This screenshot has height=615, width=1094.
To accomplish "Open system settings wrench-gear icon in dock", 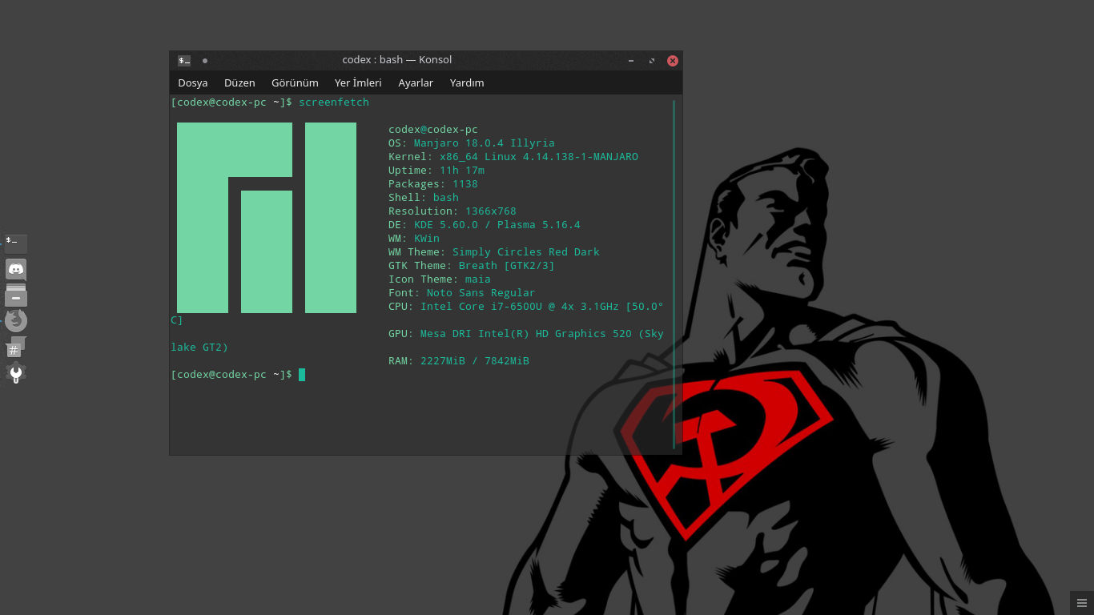I will pos(15,372).
